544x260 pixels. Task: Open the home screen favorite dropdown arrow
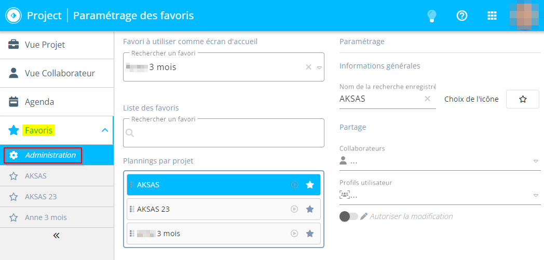click(320, 67)
